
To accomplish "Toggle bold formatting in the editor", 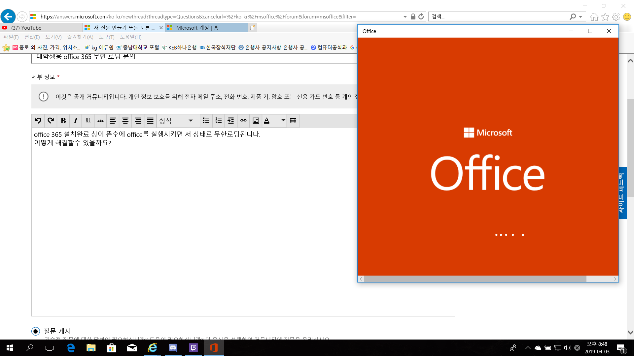I will pyautogui.click(x=63, y=121).
